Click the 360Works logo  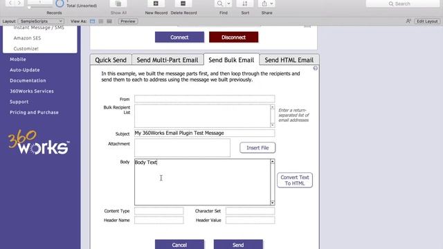39,142
